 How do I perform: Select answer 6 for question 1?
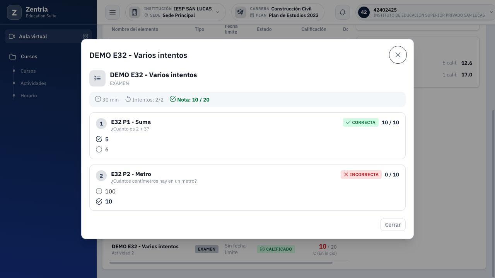tap(99, 149)
